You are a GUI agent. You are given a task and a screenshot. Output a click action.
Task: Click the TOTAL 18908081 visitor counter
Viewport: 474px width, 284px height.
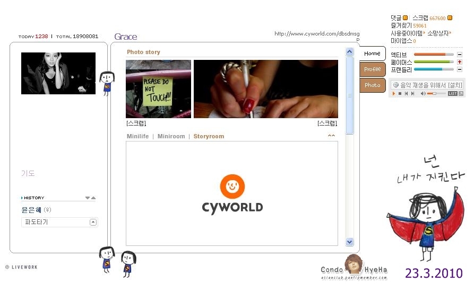coord(77,36)
